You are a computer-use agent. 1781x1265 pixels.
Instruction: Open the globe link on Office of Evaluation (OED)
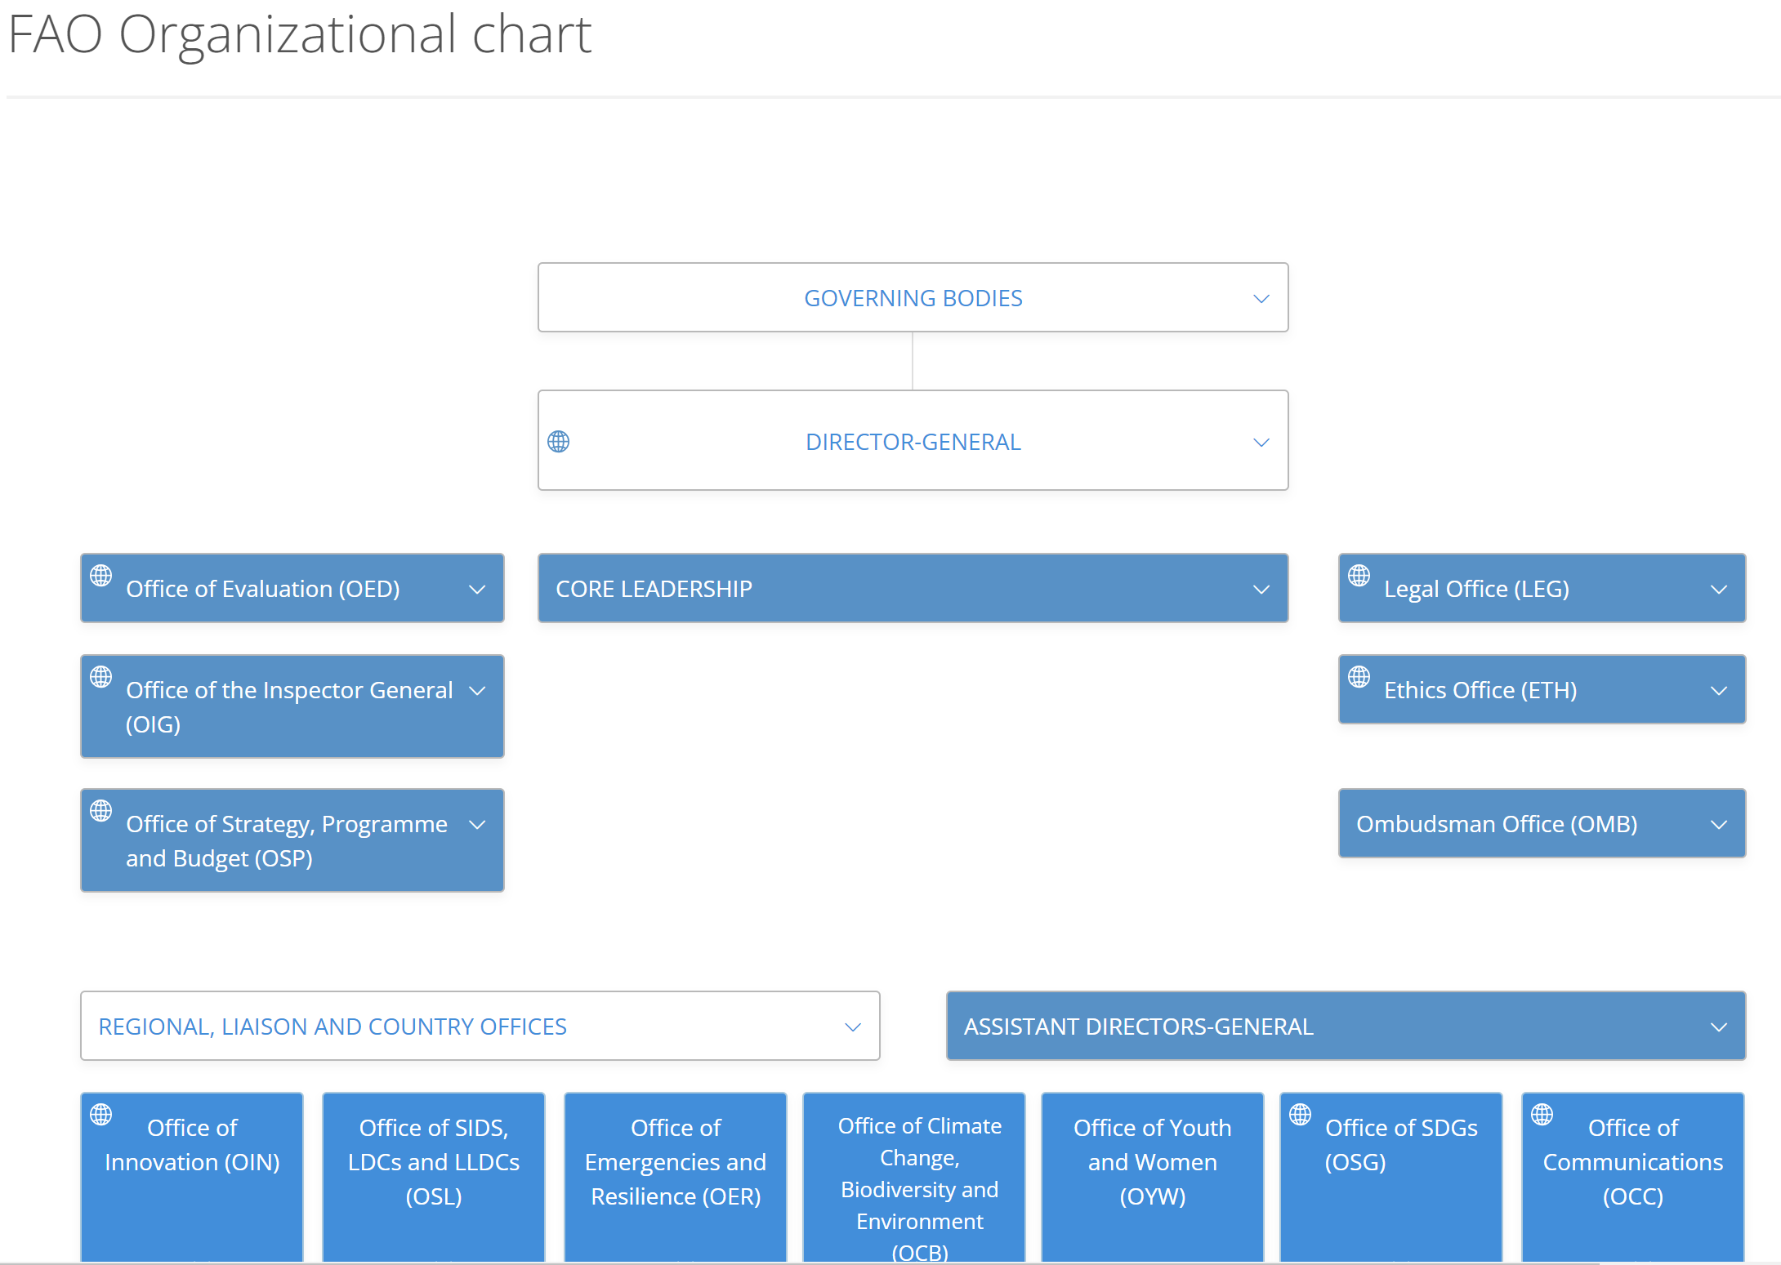click(101, 576)
